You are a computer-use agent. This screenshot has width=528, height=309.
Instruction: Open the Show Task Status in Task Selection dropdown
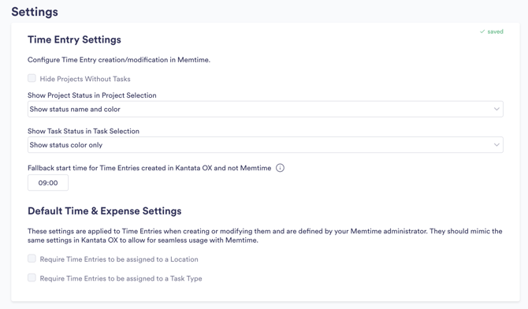tap(266, 145)
